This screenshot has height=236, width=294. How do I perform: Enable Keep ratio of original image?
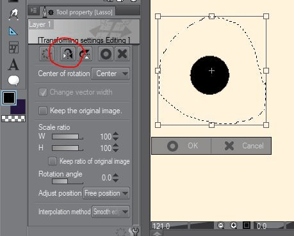(x=53, y=161)
